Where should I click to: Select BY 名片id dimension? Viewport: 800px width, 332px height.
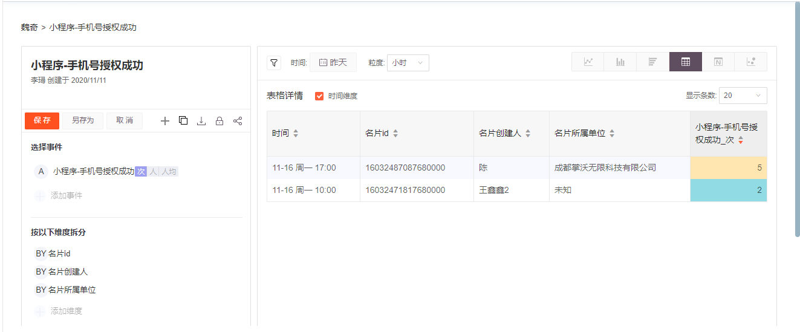click(x=53, y=254)
